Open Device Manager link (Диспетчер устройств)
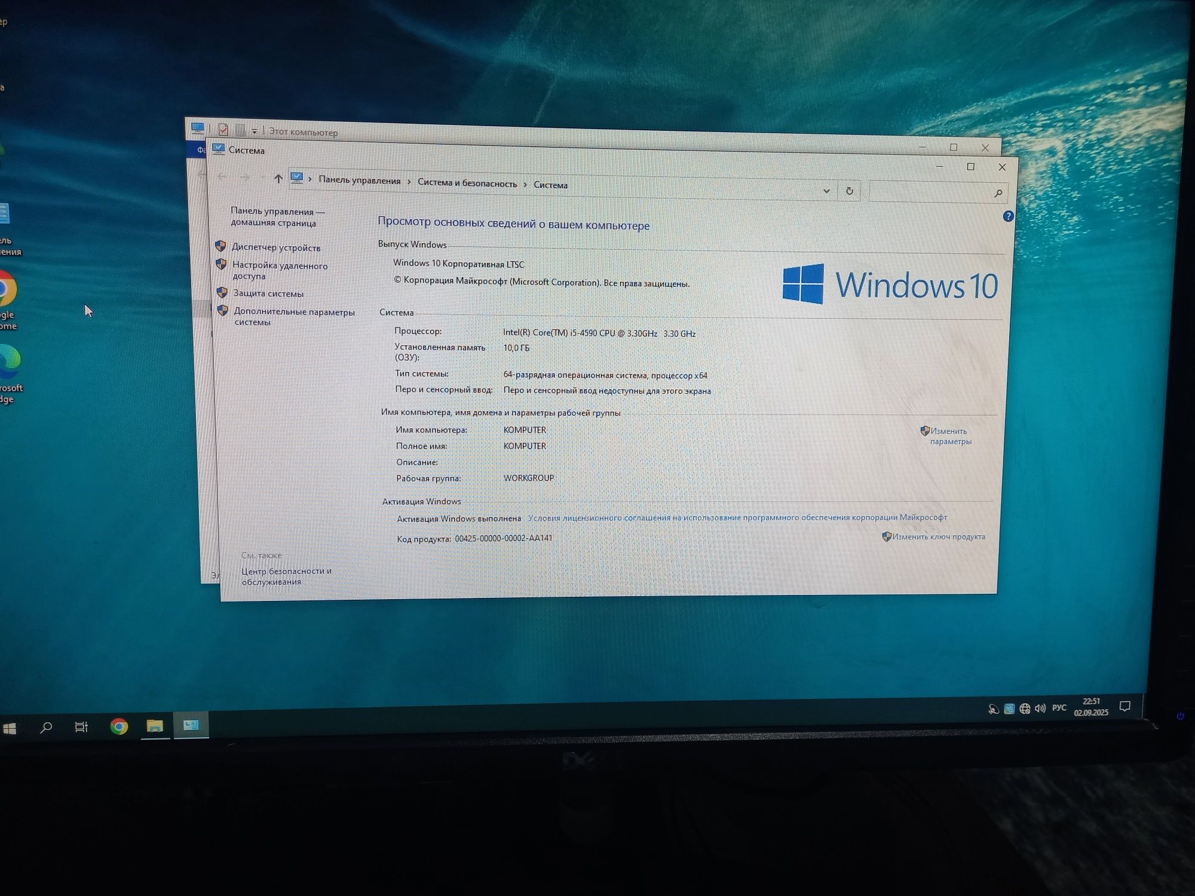The width and height of the screenshot is (1195, 896). click(276, 247)
